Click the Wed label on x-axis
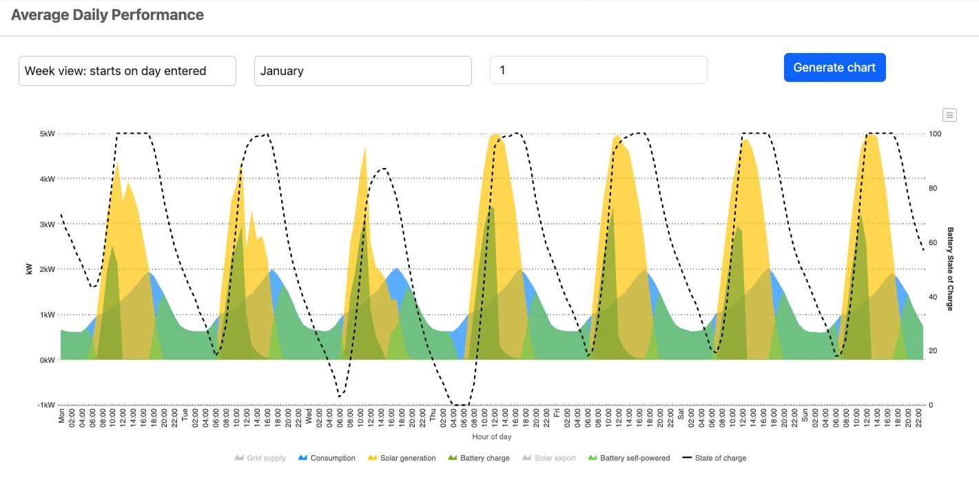The height and width of the screenshot is (484, 979). tap(309, 417)
